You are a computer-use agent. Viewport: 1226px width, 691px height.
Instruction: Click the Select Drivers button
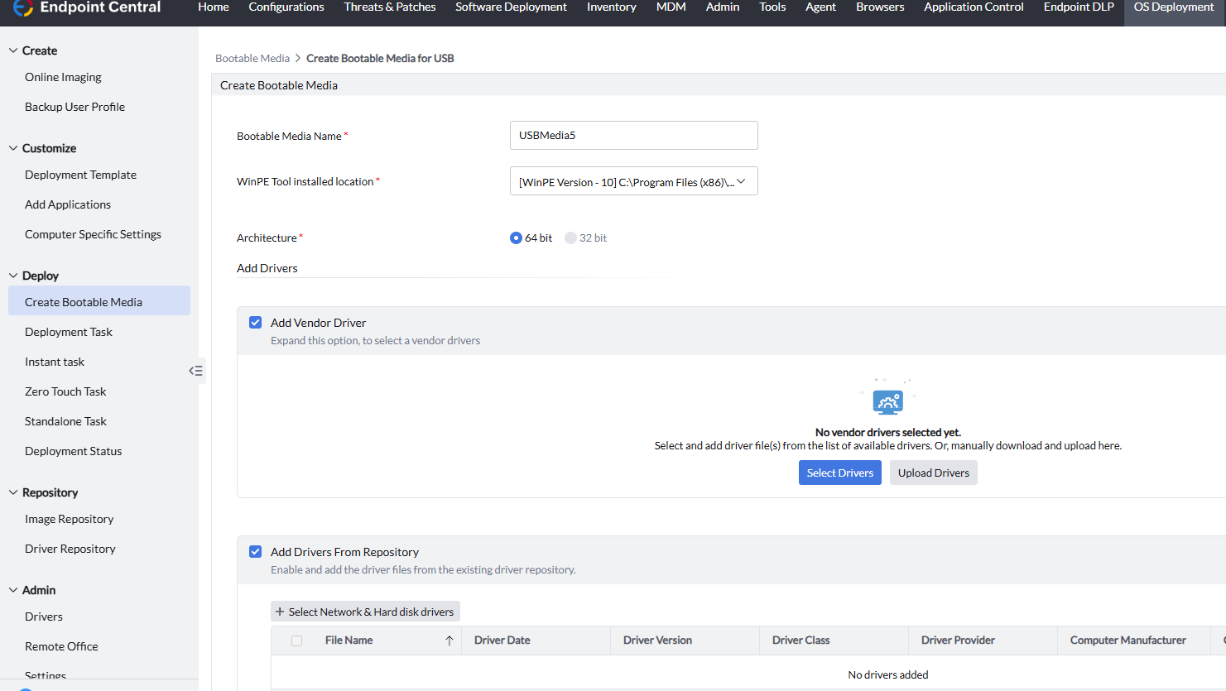840,473
